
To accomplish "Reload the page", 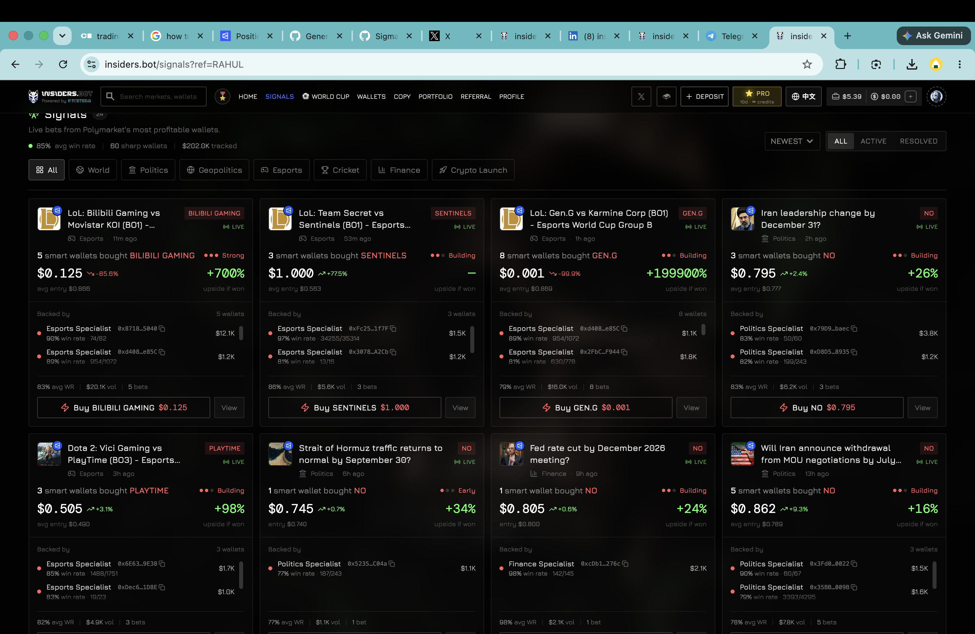I will click(63, 64).
